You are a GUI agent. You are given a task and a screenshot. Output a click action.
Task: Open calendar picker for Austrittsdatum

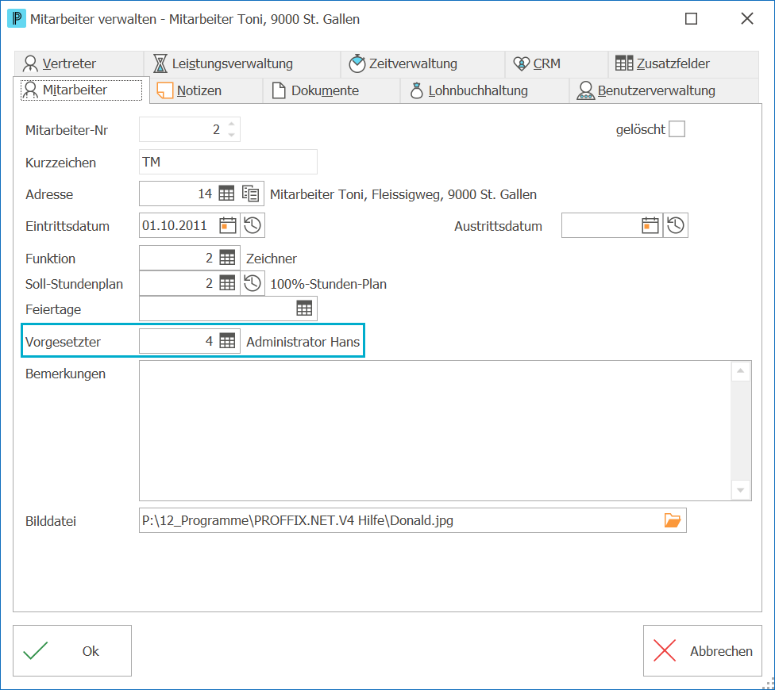click(x=650, y=225)
